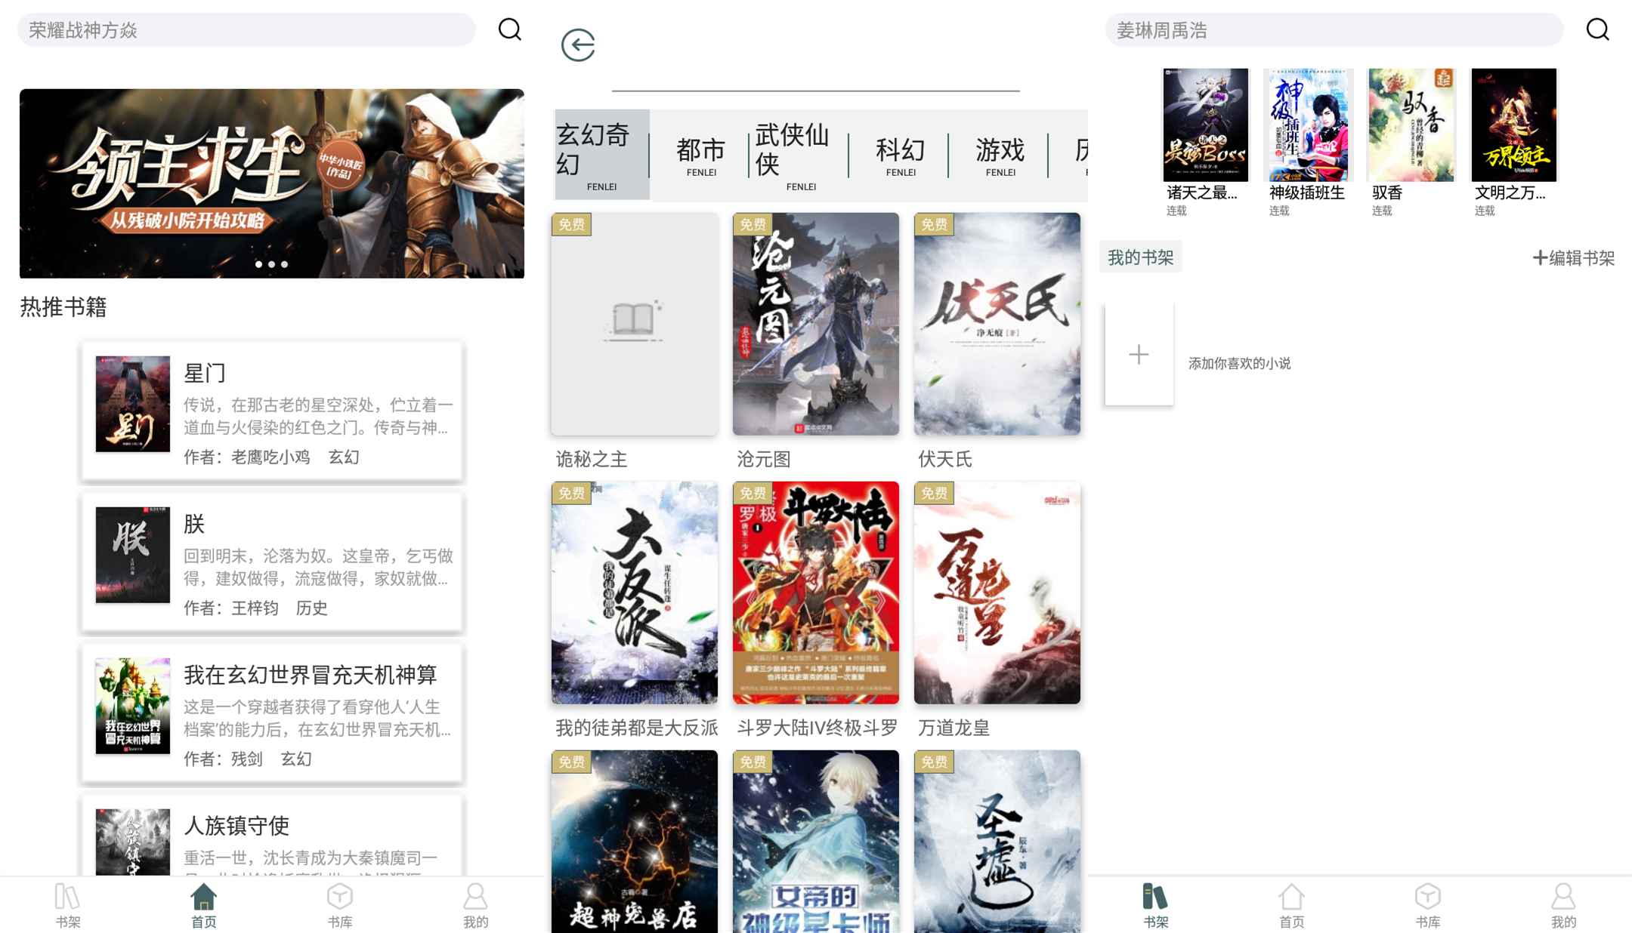Open the 星门 book entry

tap(272, 412)
